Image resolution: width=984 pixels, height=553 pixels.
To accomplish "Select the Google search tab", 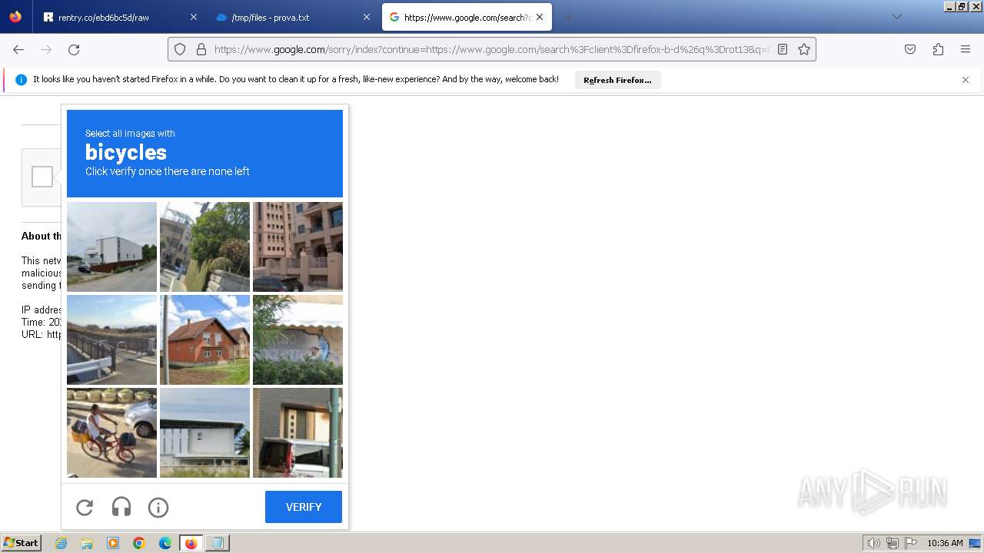I will (x=467, y=17).
